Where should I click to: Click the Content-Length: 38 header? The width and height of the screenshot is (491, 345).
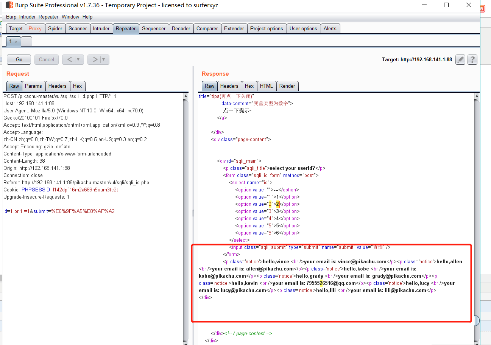(24, 161)
